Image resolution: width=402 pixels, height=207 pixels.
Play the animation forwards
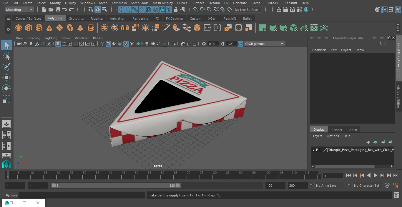376,175
